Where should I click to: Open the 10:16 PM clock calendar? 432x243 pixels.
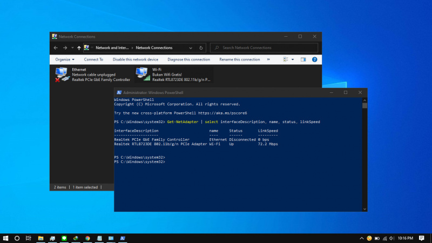coord(406,238)
